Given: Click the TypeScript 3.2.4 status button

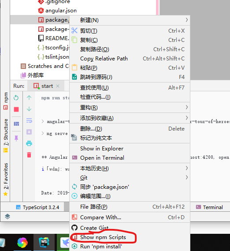Looking at the screenshot, I should [x=38, y=207].
